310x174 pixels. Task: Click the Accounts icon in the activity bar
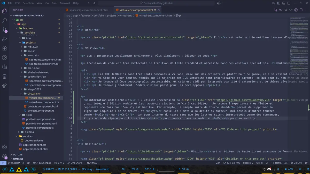click(4, 146)
